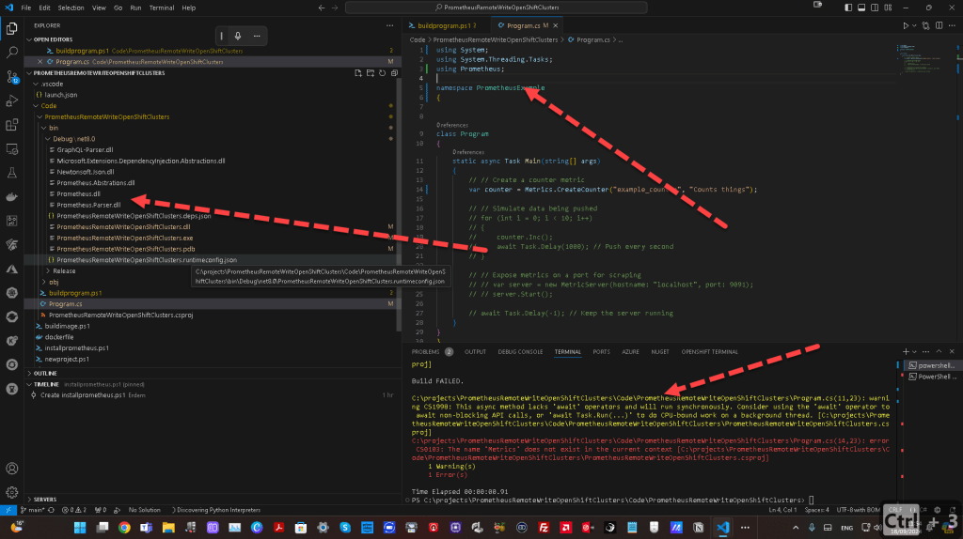Click UTF-8 with BOM encoding indicator
This screenshot has width=963, height=539.
click(x=858, y=510)
